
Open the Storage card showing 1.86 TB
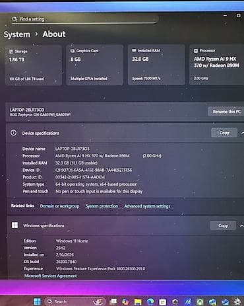click(x=34, y=65)
